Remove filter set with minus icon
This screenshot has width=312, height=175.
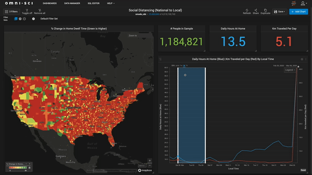[x=24, y=19]
